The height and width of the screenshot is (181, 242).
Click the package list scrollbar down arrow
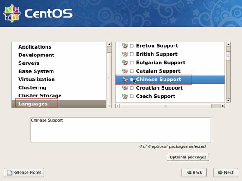[x=228, y=101]
